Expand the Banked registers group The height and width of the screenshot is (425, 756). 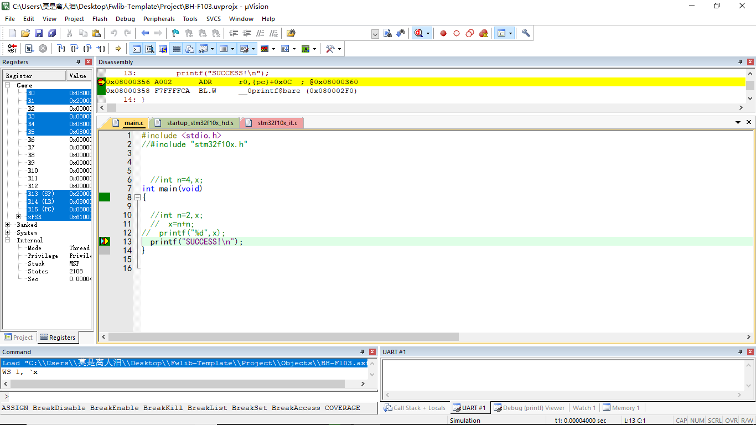click(x=8, y=225)
